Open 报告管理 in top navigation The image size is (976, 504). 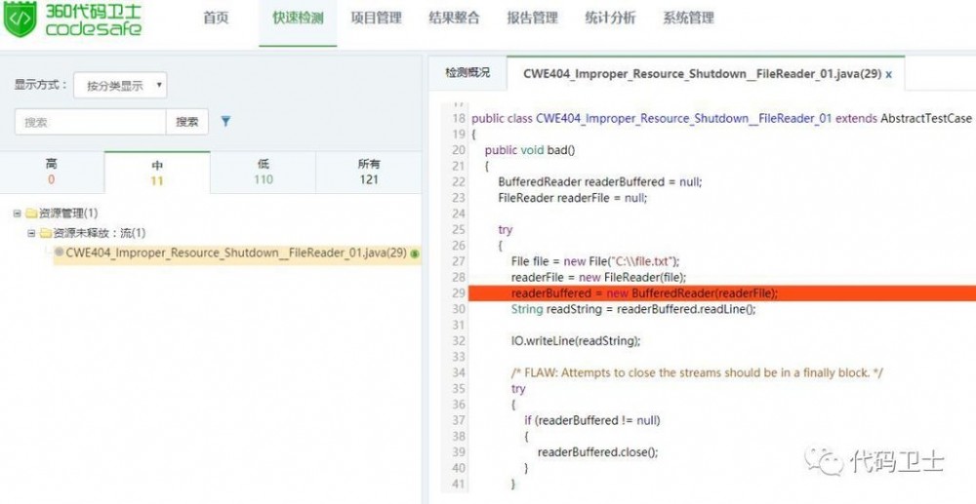(532, 18)
